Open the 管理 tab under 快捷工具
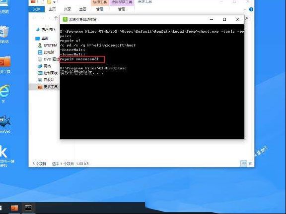This screenshot has width=286, height=214. (x=100, y=9)
